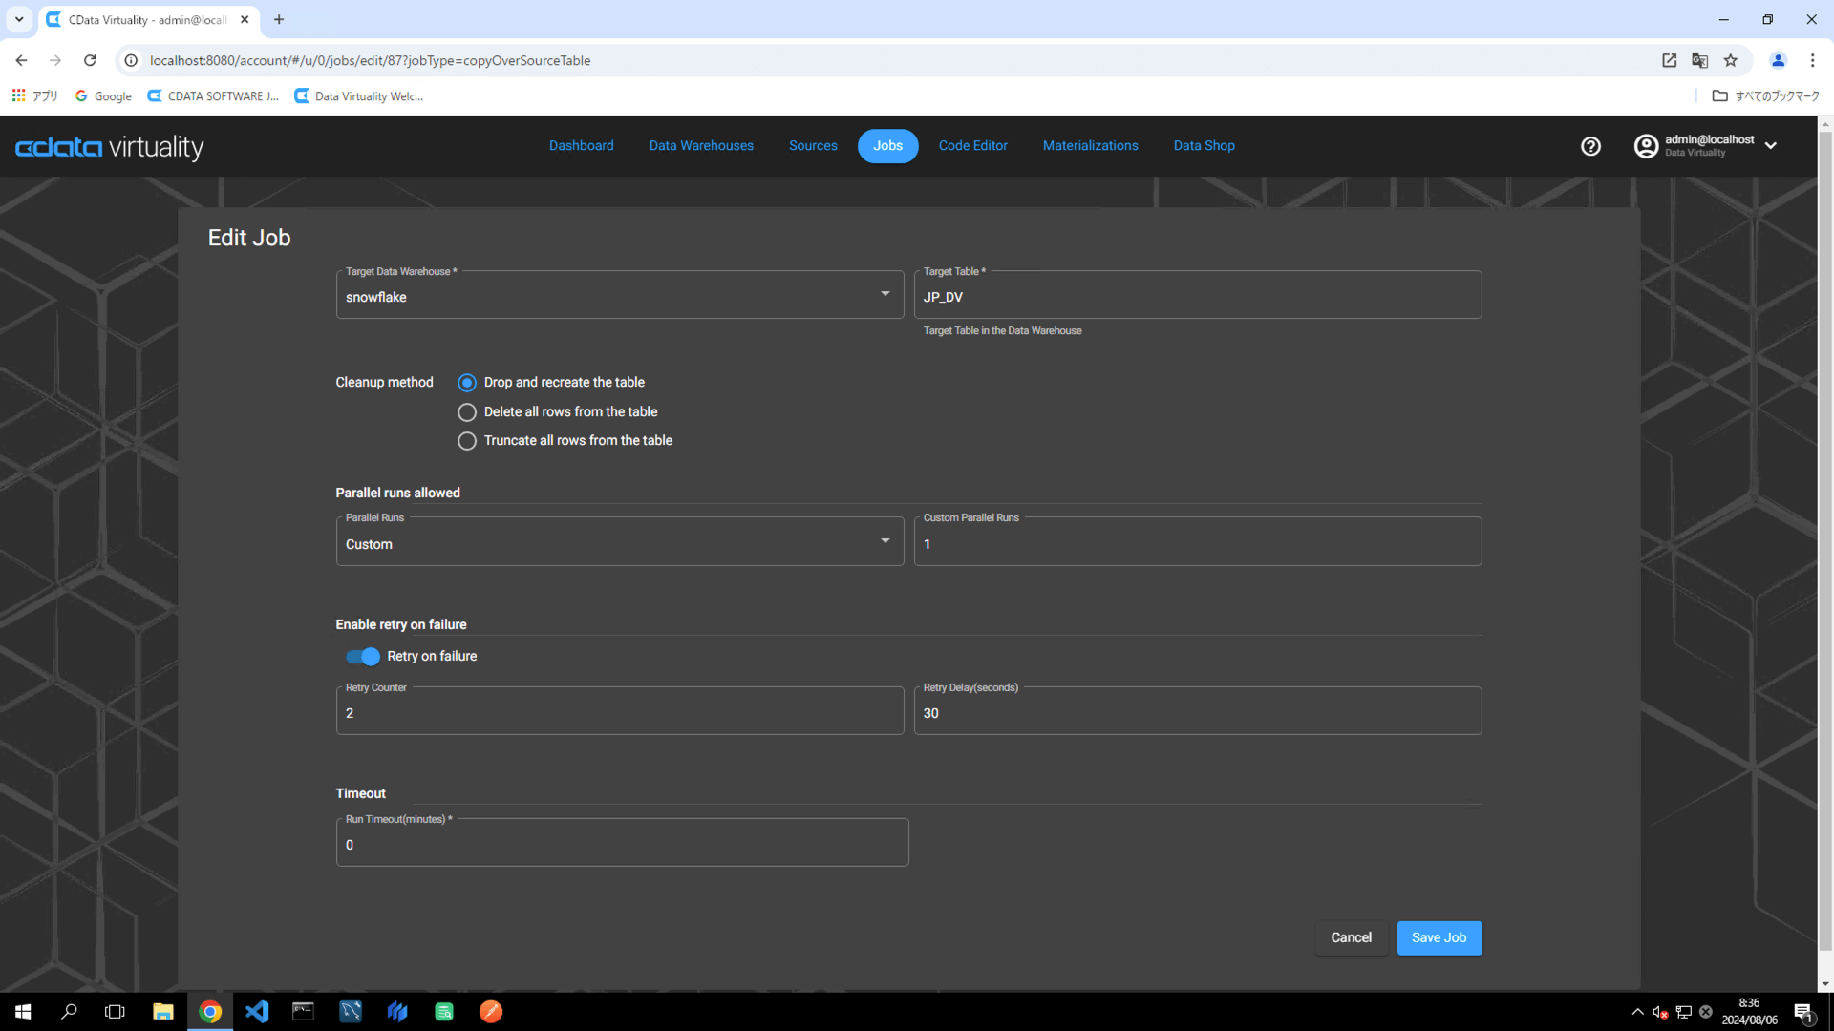Expand the admin account menu chevron
The image size is (1834, 1031).
1771,146
